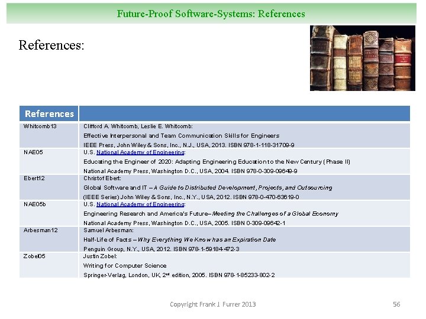Select the 'NAE05' reference key

[x=33, y=152]
